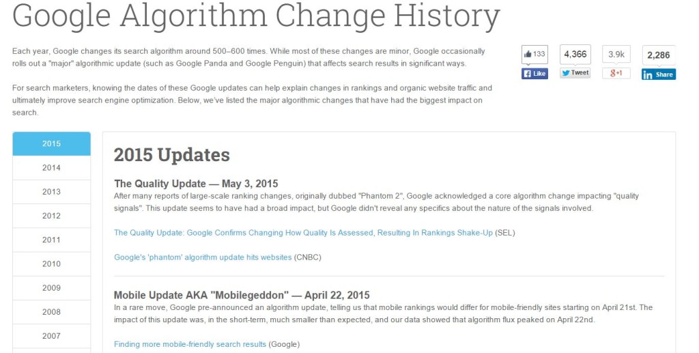
Task: Open the 2,286 LinkedIn share count
Action: pos(659,55)
